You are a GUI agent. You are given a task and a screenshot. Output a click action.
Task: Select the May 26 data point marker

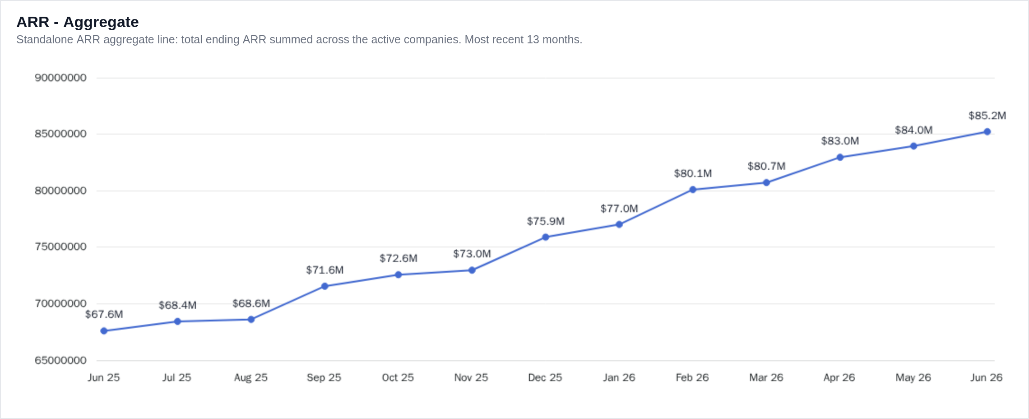[913, 146]
